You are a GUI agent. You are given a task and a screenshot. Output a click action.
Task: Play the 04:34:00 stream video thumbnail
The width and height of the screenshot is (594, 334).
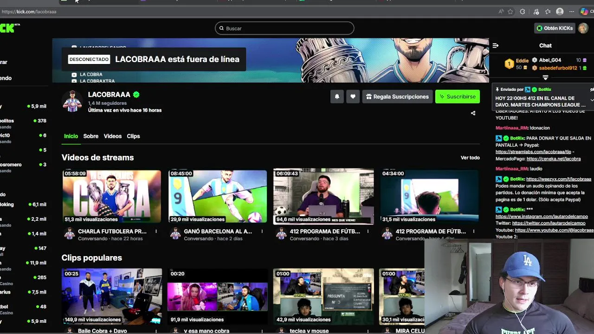click(x=429, y=197)
